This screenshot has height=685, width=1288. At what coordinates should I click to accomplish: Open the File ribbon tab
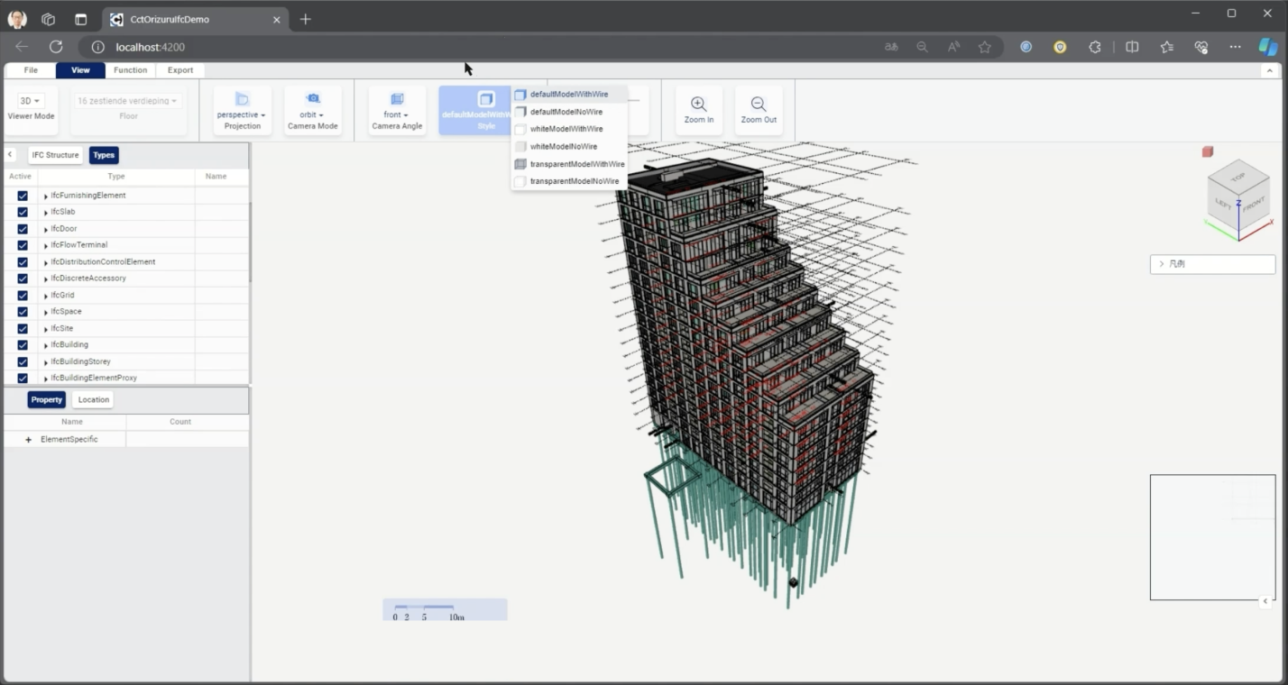tap(31, 70)
